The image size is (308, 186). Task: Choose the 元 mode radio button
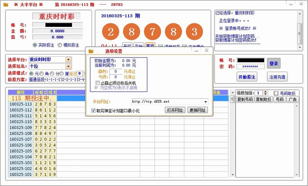click(31, 74)
